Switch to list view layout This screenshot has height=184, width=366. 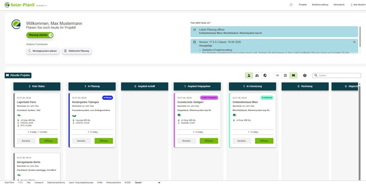click(x=278, y=76)
